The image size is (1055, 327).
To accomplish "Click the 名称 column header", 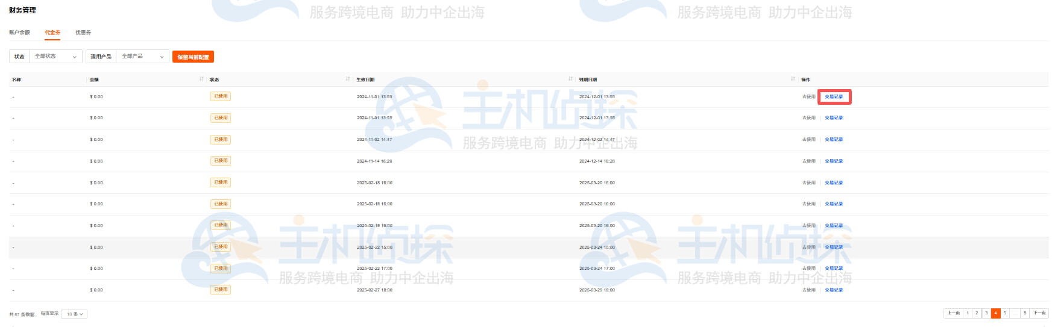I will coord(16,79).
